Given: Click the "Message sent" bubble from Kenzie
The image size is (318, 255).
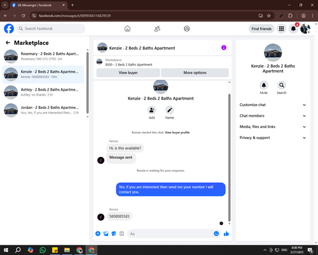Looking at the screenshot, I should tap(121, 158).
